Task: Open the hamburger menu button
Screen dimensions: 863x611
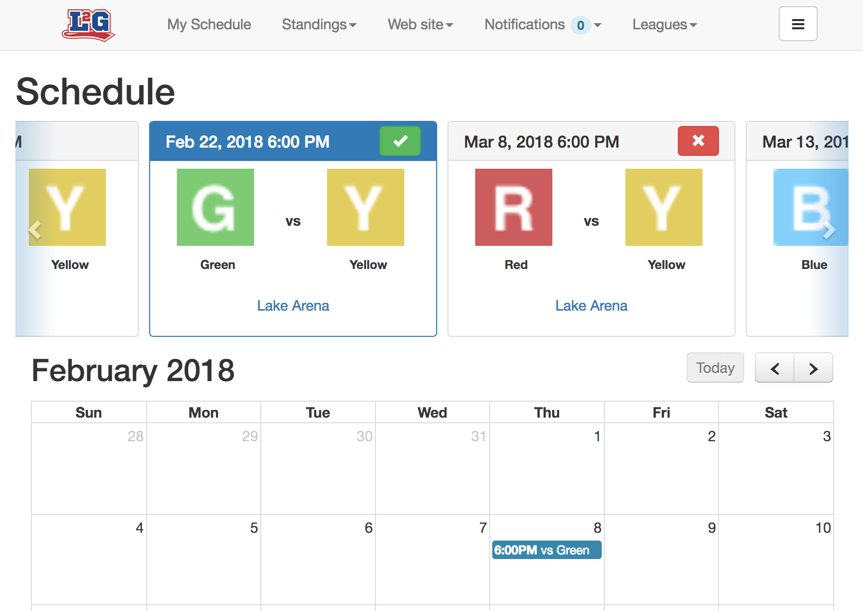Action: (x=798, y=24)
